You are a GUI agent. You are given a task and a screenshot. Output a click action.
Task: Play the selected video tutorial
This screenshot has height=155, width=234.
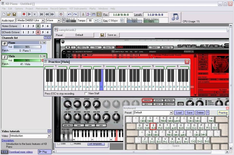point(44,152)
